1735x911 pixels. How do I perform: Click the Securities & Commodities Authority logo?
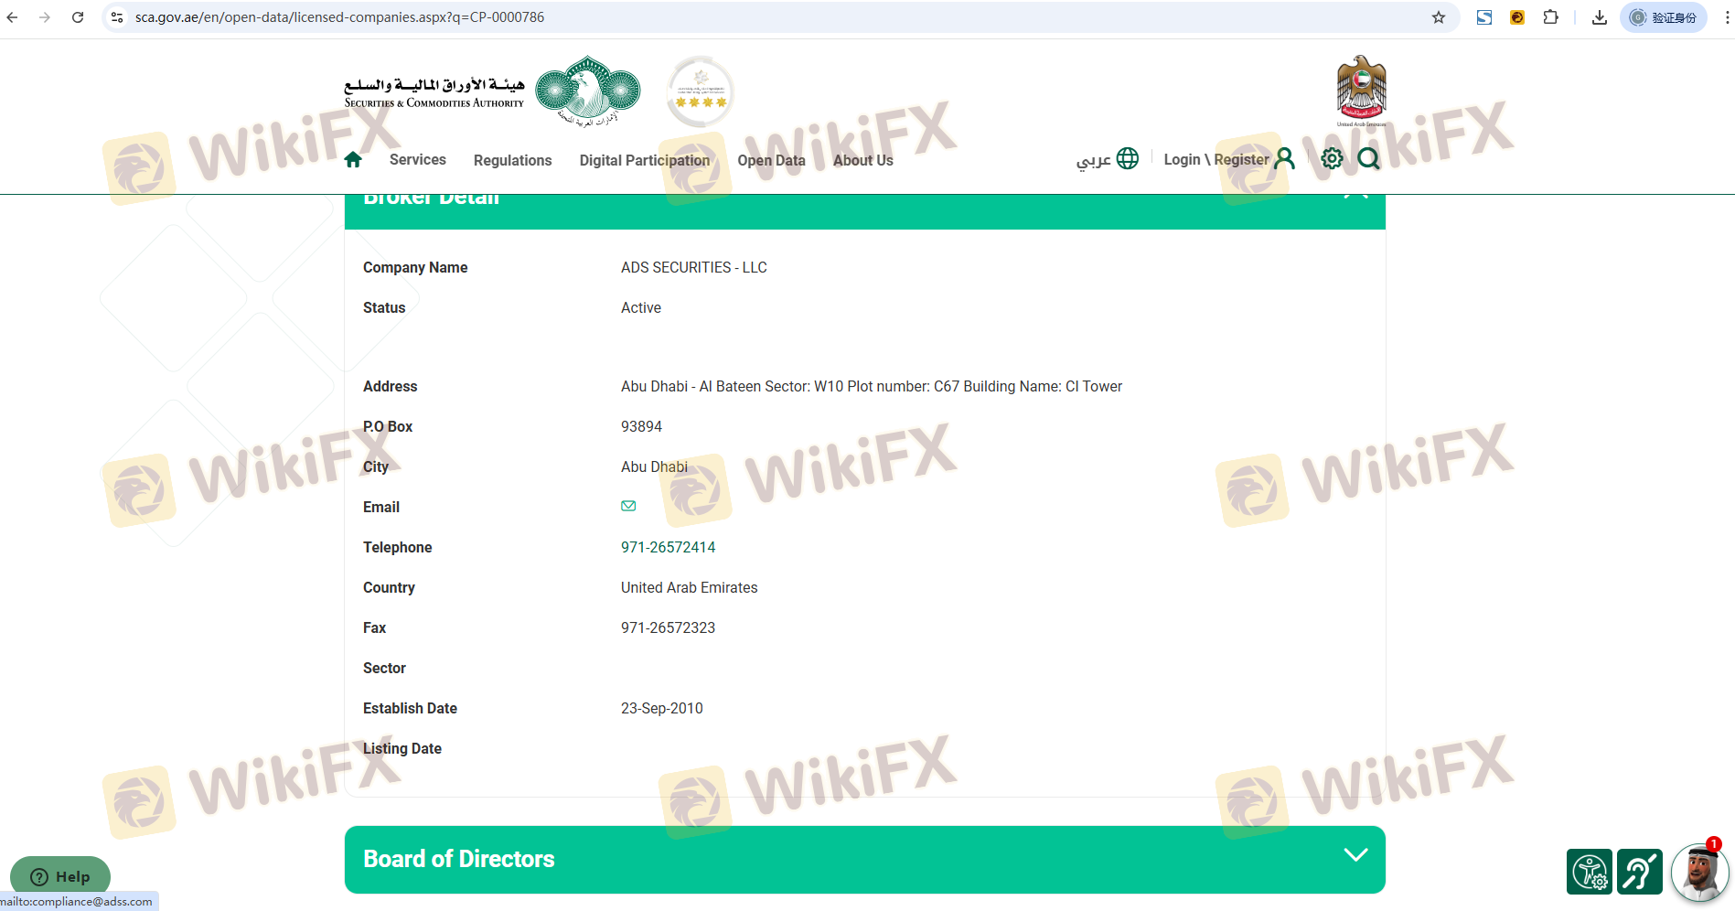(492, 91)
